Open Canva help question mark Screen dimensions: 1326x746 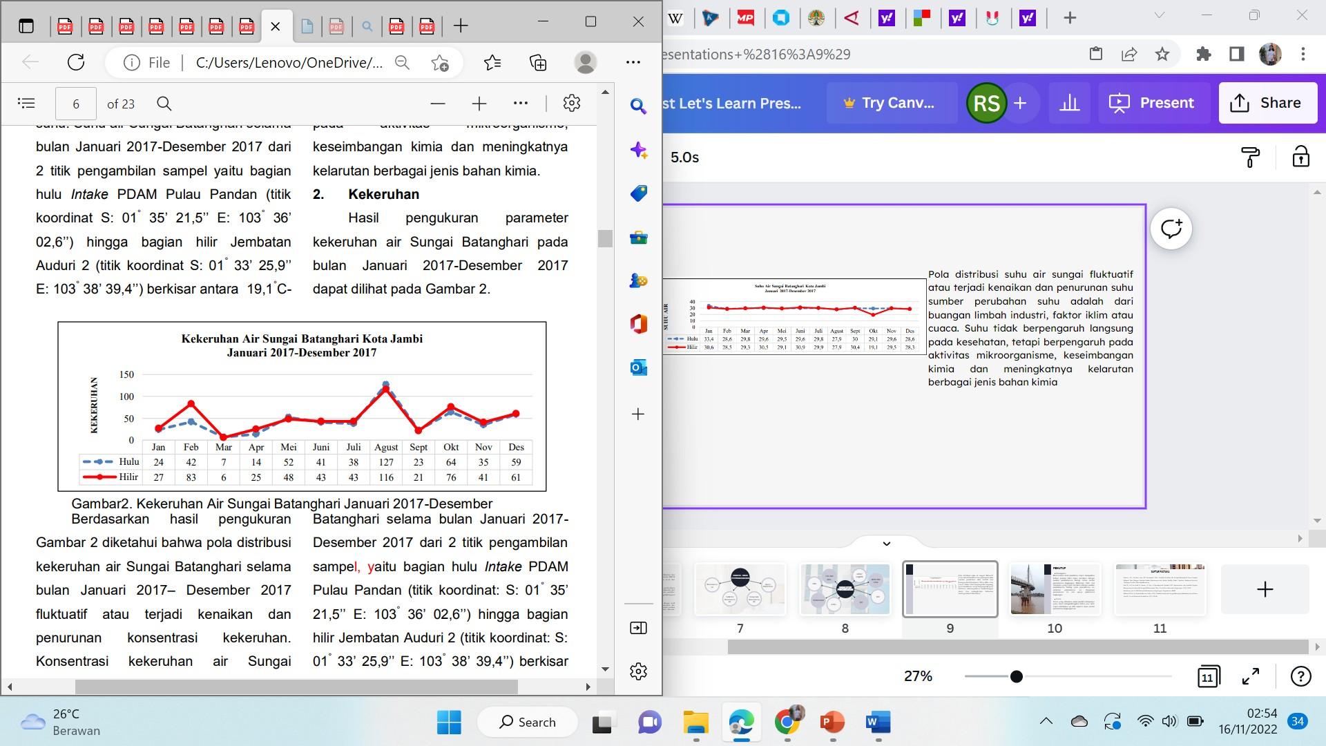[x=1301, y=676]
